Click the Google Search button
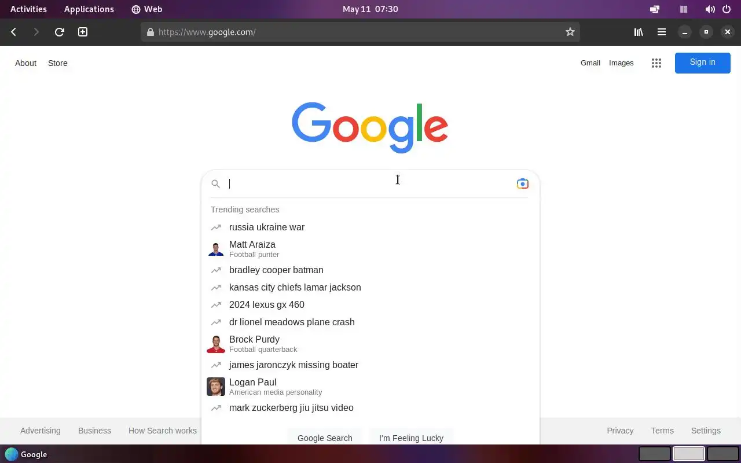The width and height of the screenshot is (741, 463). click(x=325, y=438)
